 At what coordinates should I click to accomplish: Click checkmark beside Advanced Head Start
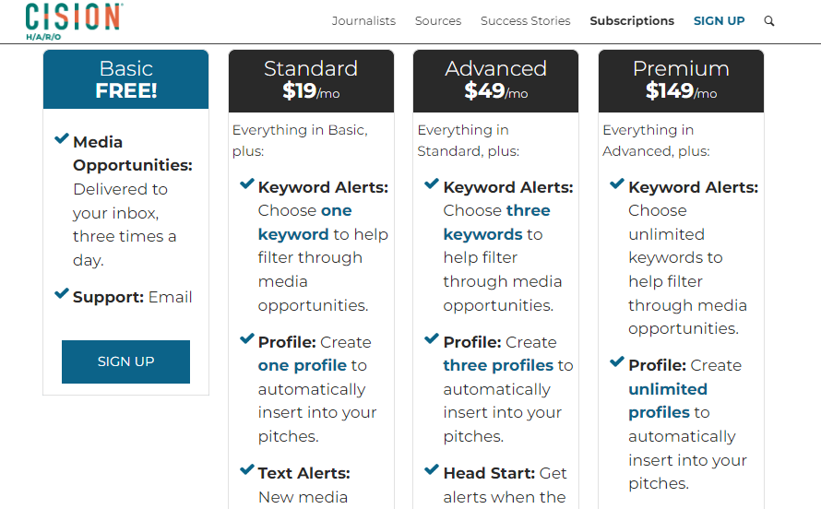[x=432, y=469]
